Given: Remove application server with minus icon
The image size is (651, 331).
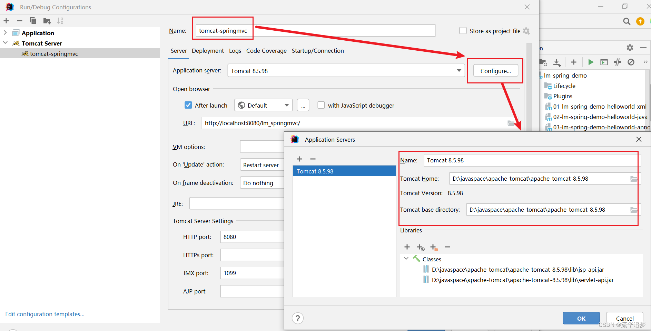Looking at the screenshot, I should [x=313, y=159].
